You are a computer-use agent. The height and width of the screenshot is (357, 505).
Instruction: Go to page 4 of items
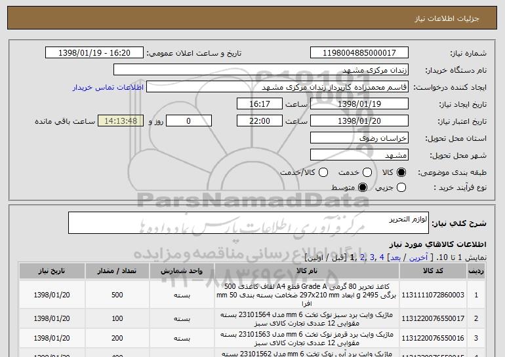[x=382, y=257]
